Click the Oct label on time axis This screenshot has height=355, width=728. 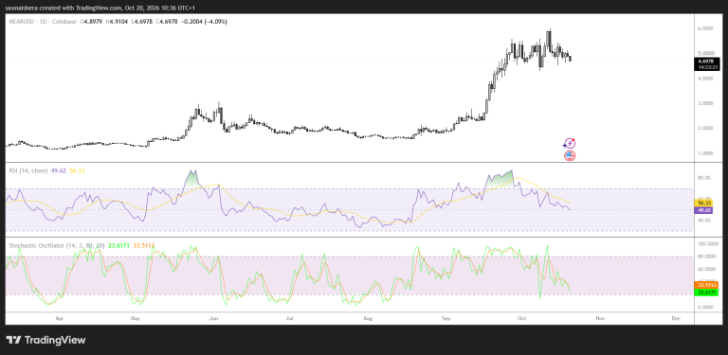click(522, 318)
